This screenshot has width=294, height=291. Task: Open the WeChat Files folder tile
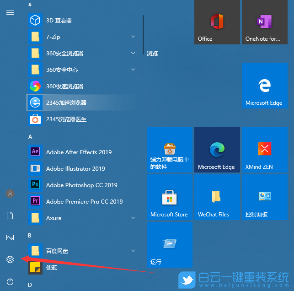(x=217, y=197)
